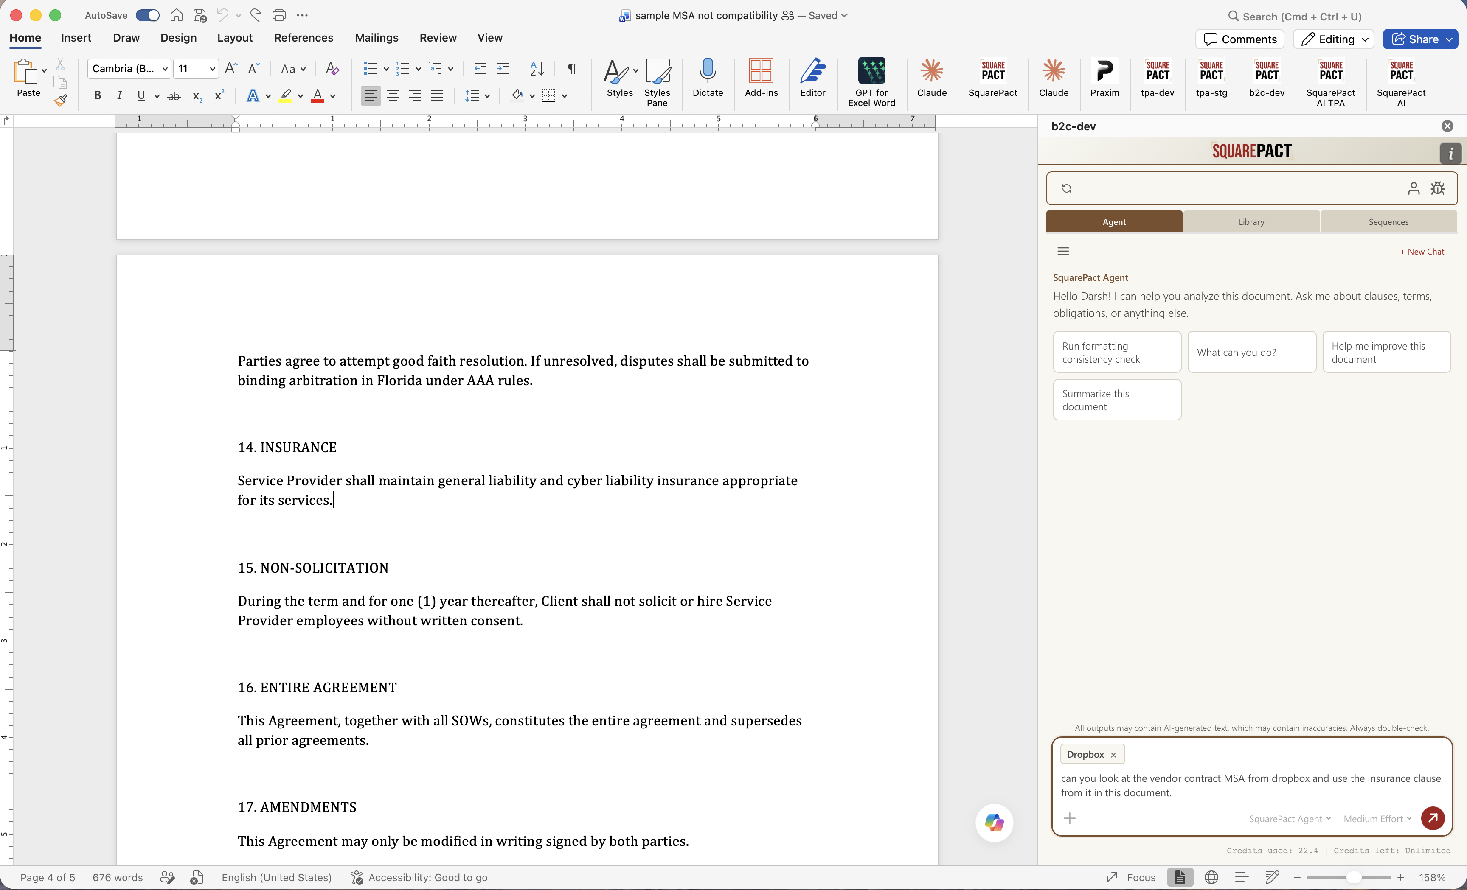This screenshot has height=890, width=1467.
Task: Toggle Strikethrough formatting
Action: (174, 95)
